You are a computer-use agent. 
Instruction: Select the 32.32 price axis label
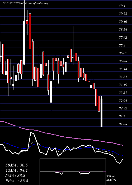pyautogui.click(x=123, y=108)
